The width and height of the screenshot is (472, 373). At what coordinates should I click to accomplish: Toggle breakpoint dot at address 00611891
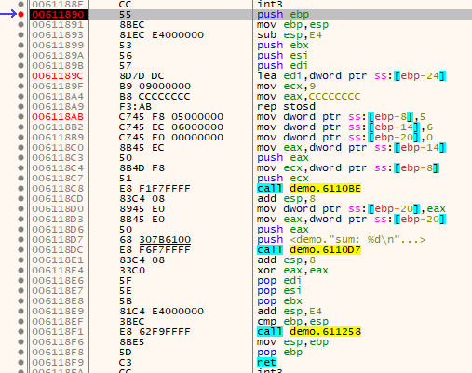20,24
